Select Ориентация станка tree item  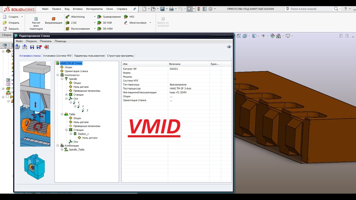pos(76,71)
